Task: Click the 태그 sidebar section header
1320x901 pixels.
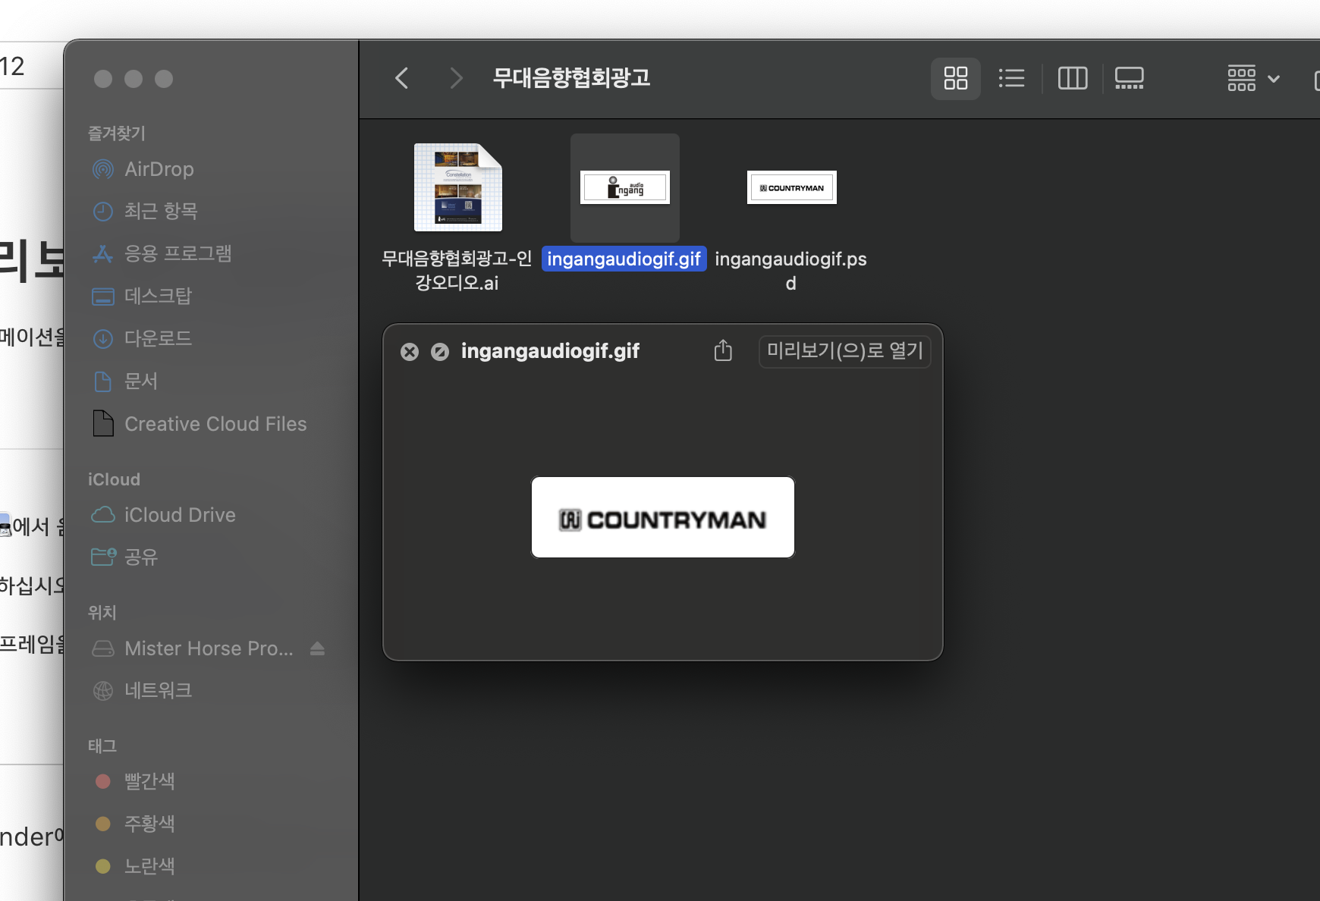Action: pyautogui.click(x=102, y=746)
